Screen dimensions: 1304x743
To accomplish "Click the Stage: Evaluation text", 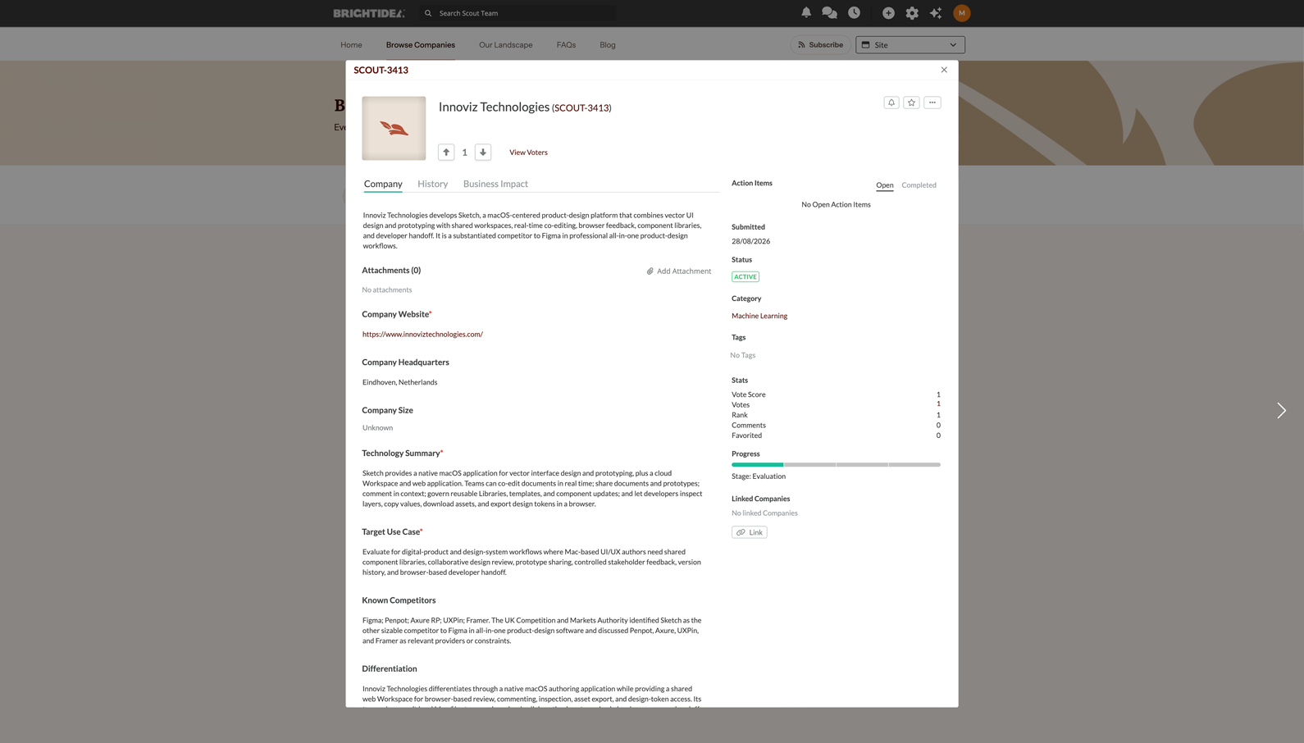I will (x=759, y=476).
